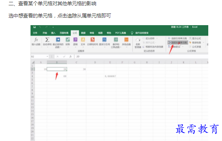Viewport: 222px width, 141px height.
Task: Click cell C2 containing 30
Action: coord(76,69)
